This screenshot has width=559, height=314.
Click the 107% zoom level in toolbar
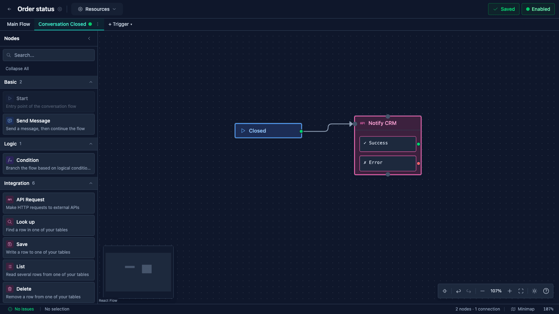[496, 291]
